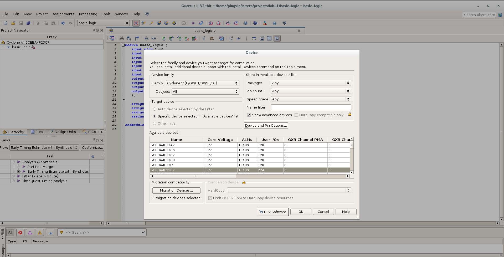Image resolution: width=504 pixels, height=257 pixels.
Task: Click the Increase Indent editor icon
Action: [x=147, y=38]
